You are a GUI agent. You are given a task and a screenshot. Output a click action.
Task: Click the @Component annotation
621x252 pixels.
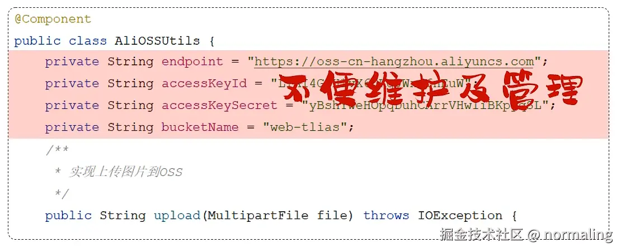(53, 19)
